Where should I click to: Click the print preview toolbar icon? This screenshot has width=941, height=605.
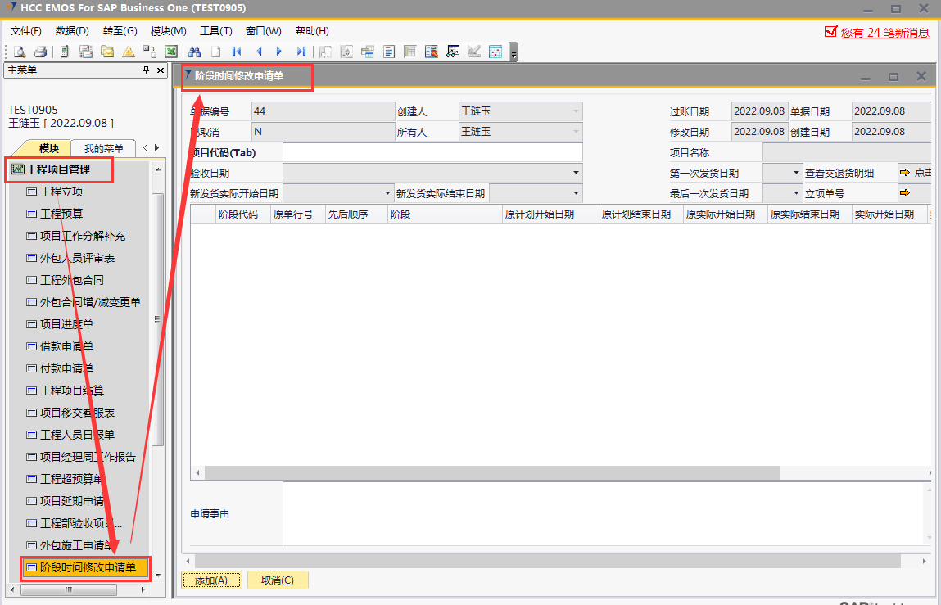click(19, 52)
